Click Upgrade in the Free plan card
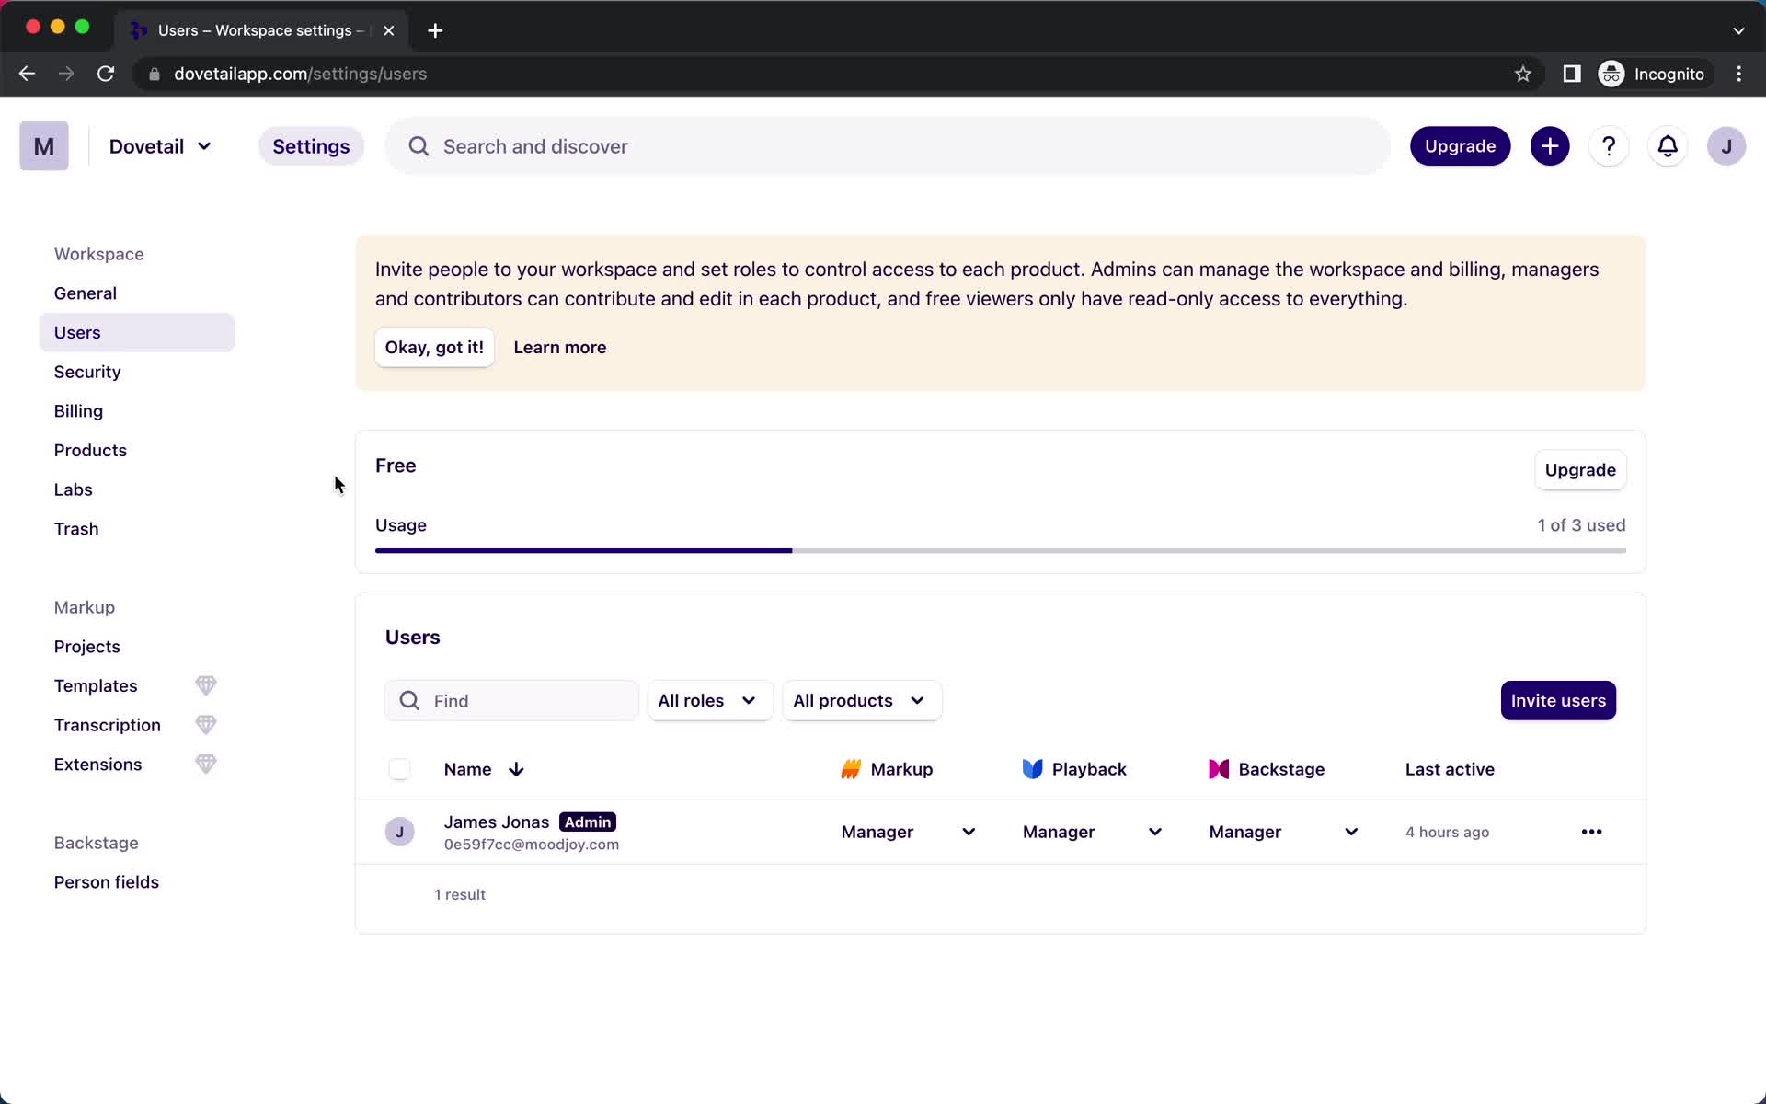 1580,470
